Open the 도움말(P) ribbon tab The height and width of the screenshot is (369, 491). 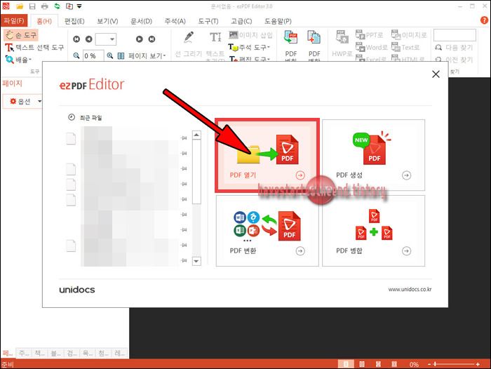point(278,21)
